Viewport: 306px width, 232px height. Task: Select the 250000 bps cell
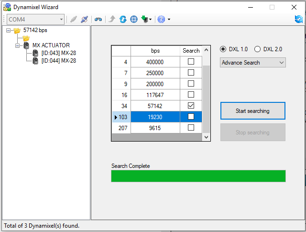[x=155, y=73]
